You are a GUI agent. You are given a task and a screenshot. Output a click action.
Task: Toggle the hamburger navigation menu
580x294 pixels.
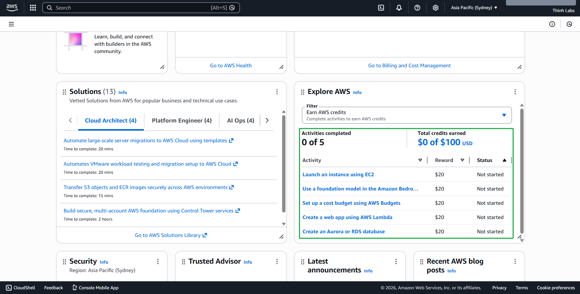coord(11,24)
